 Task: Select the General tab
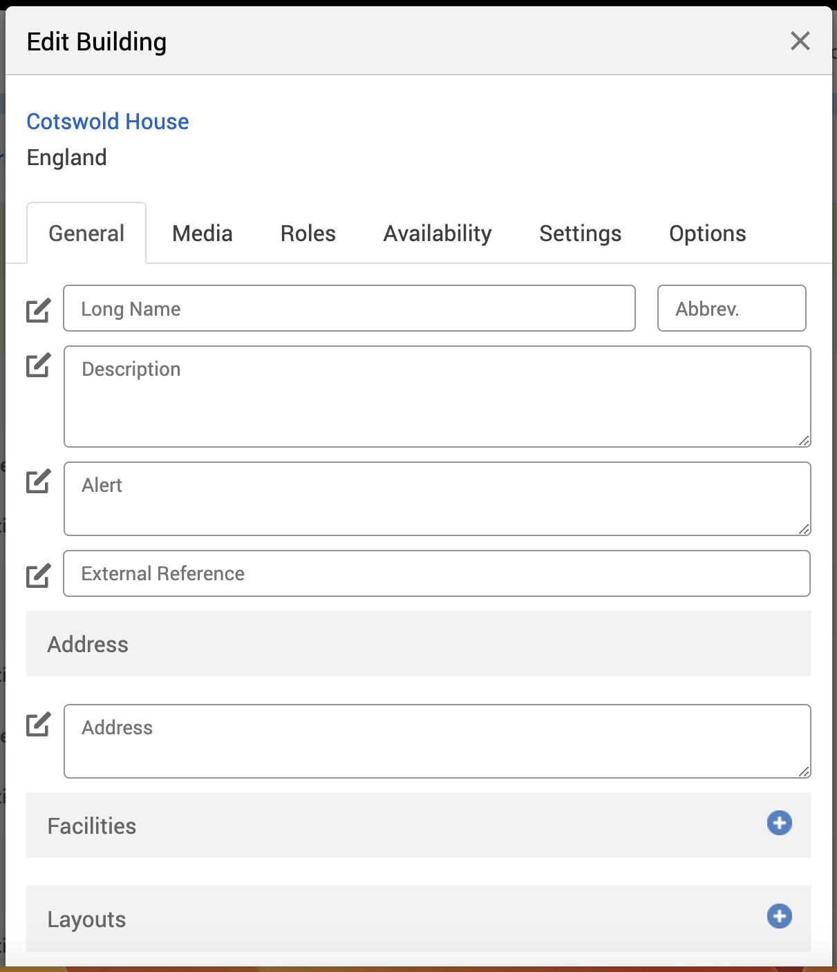click(86, 234)
